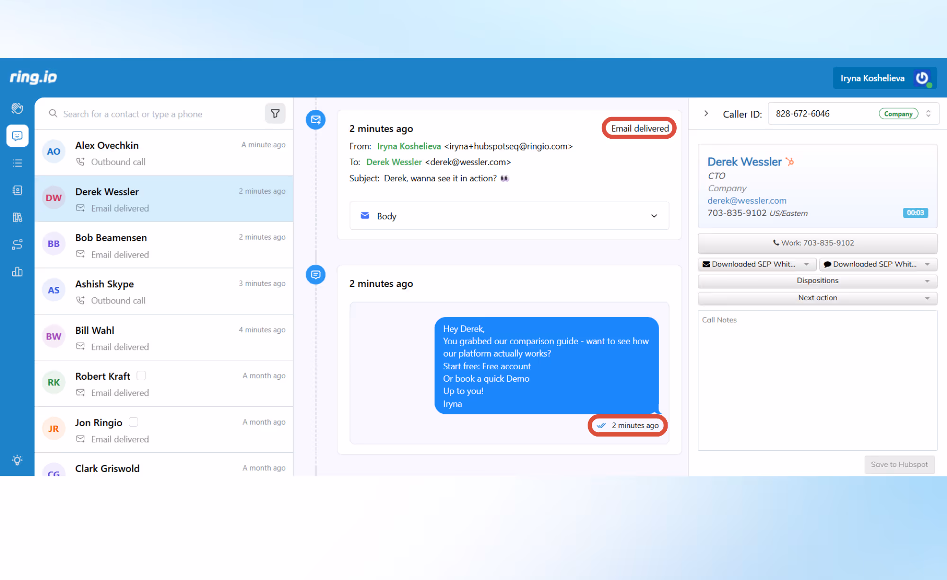The width and height of the screenshot is (947, 580).
Task: Open the contacts book icon in sidebar
Action: coord(17,190)
